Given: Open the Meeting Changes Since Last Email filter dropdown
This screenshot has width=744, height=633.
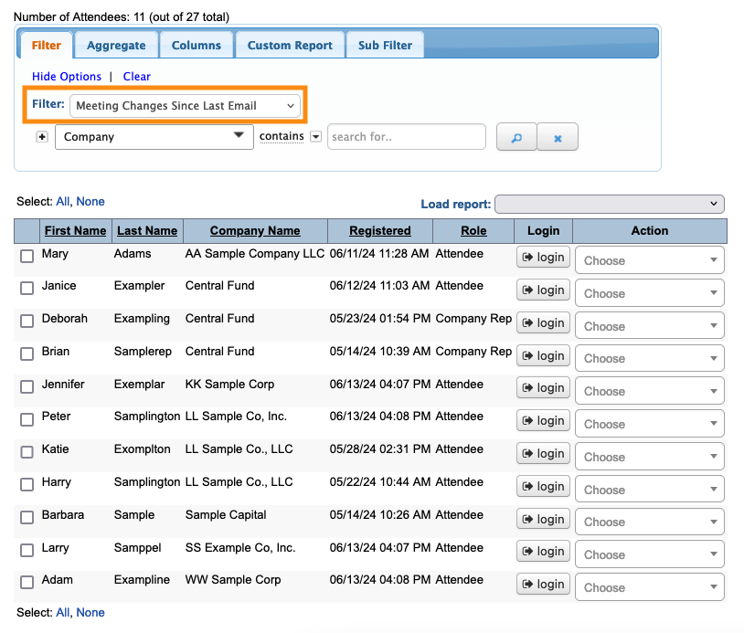Looking at the screenshot, I should pos(185,106).
